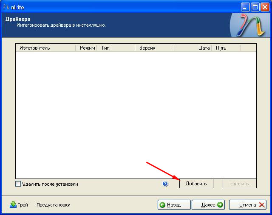Open the Предустановки presets menu
272x215 pixels.
(54, 205)
